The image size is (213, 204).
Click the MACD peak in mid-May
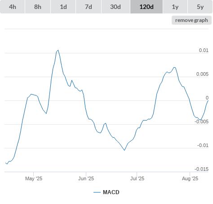coord(58,50)
